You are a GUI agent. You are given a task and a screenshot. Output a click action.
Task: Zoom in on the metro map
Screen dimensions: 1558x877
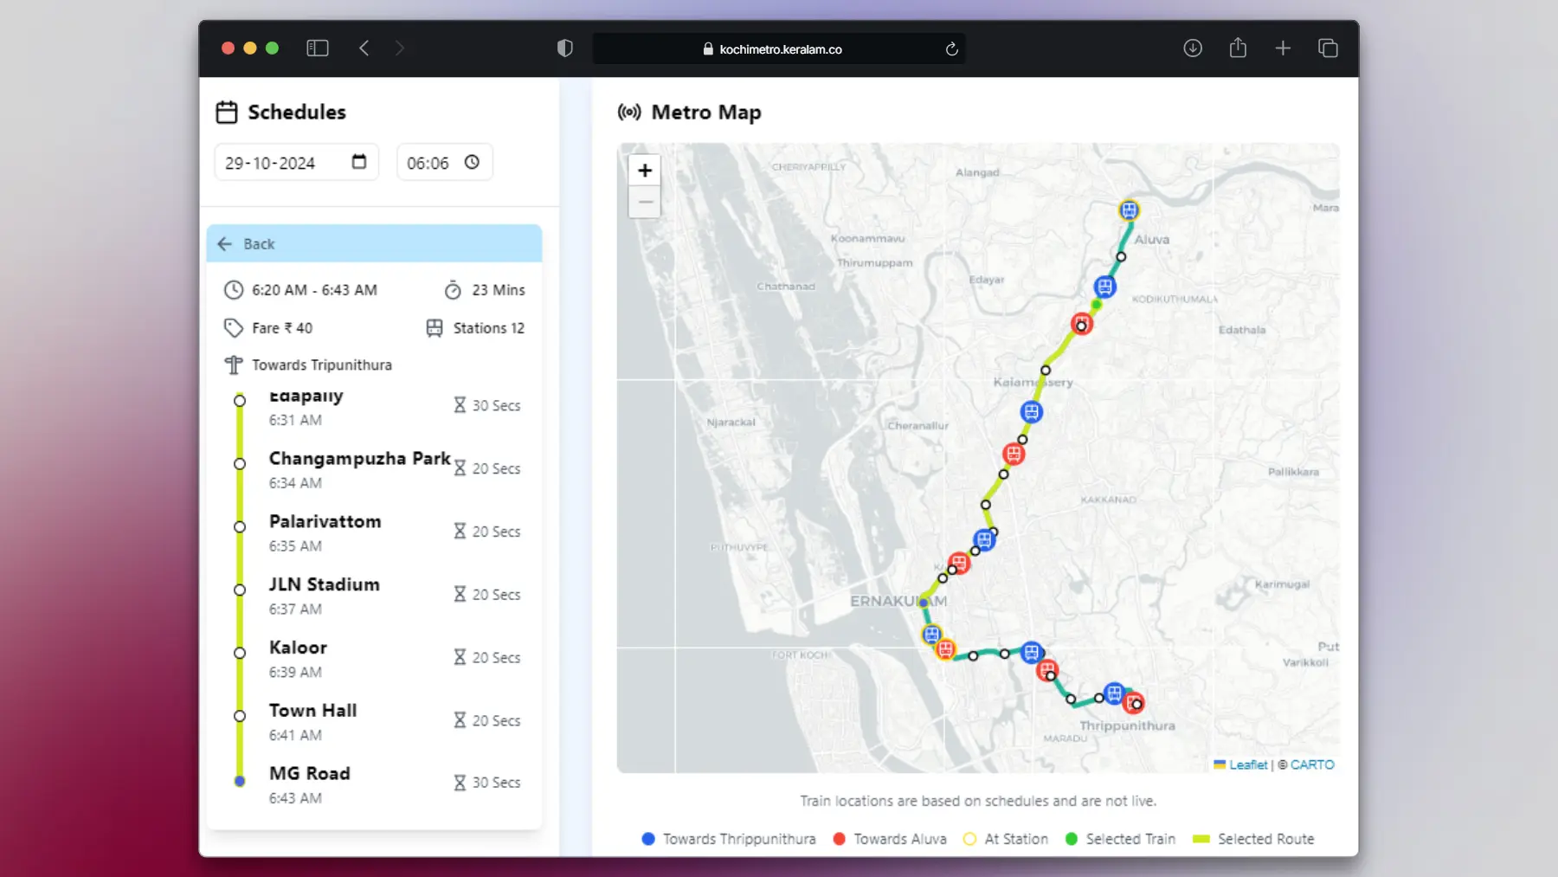pos(645,171)
